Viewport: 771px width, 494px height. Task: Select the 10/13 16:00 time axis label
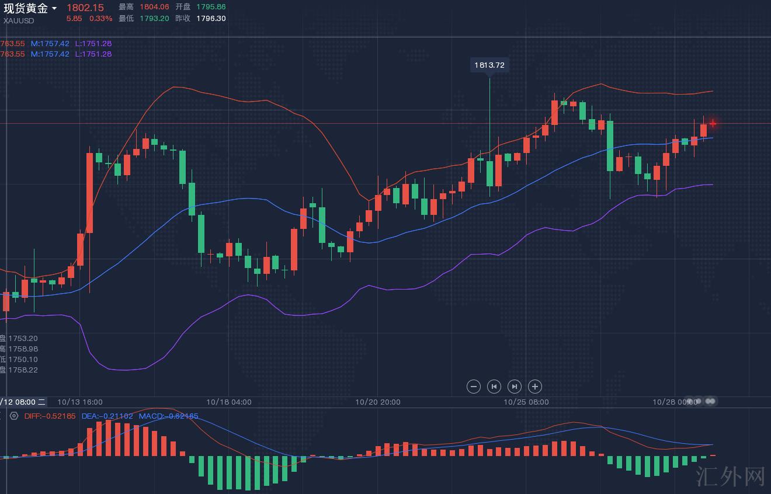(80, 402)
